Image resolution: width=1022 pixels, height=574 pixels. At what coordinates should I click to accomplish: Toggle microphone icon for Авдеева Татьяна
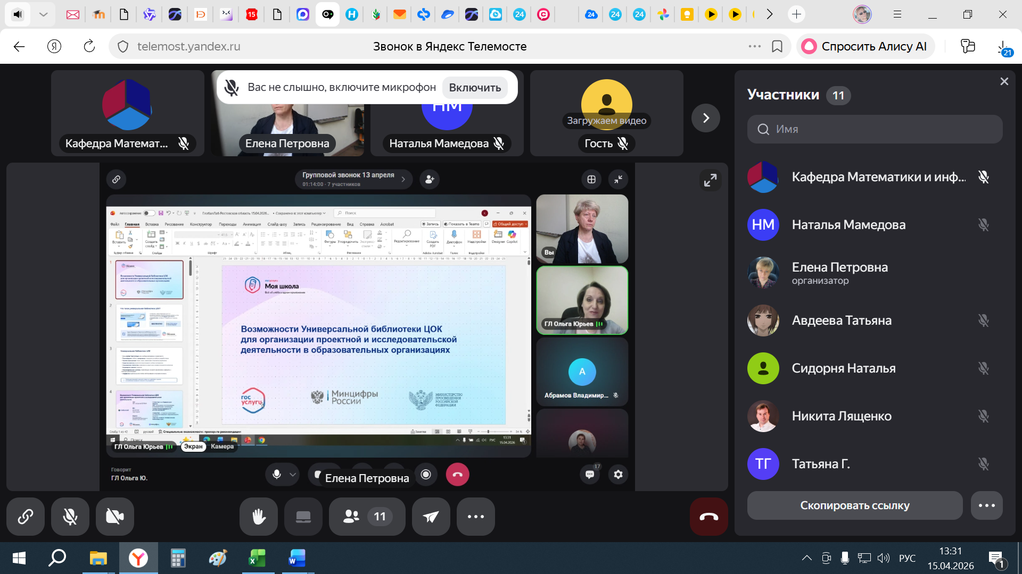point(984,320)
